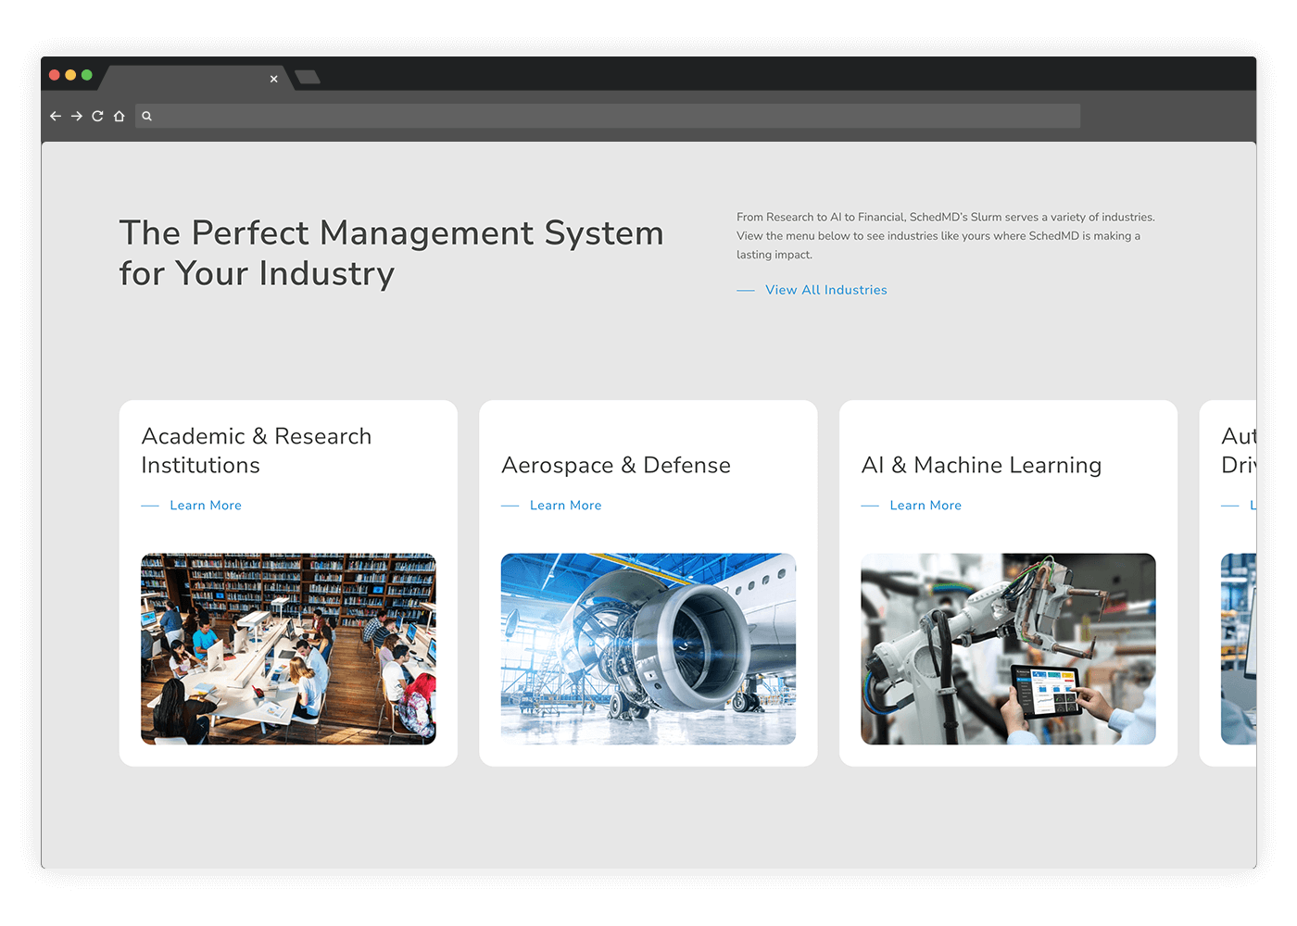Image resolution: width=1297 pixels, height=926 pixels.
Task: Reload the page with the refresh icon
Action: click(97, 116)
